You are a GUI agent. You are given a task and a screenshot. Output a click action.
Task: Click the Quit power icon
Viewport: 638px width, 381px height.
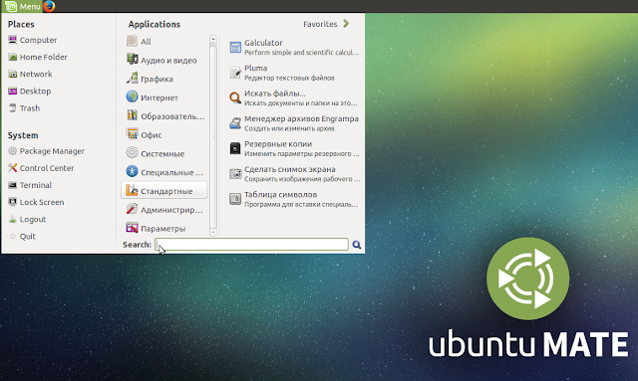[13, 236]
